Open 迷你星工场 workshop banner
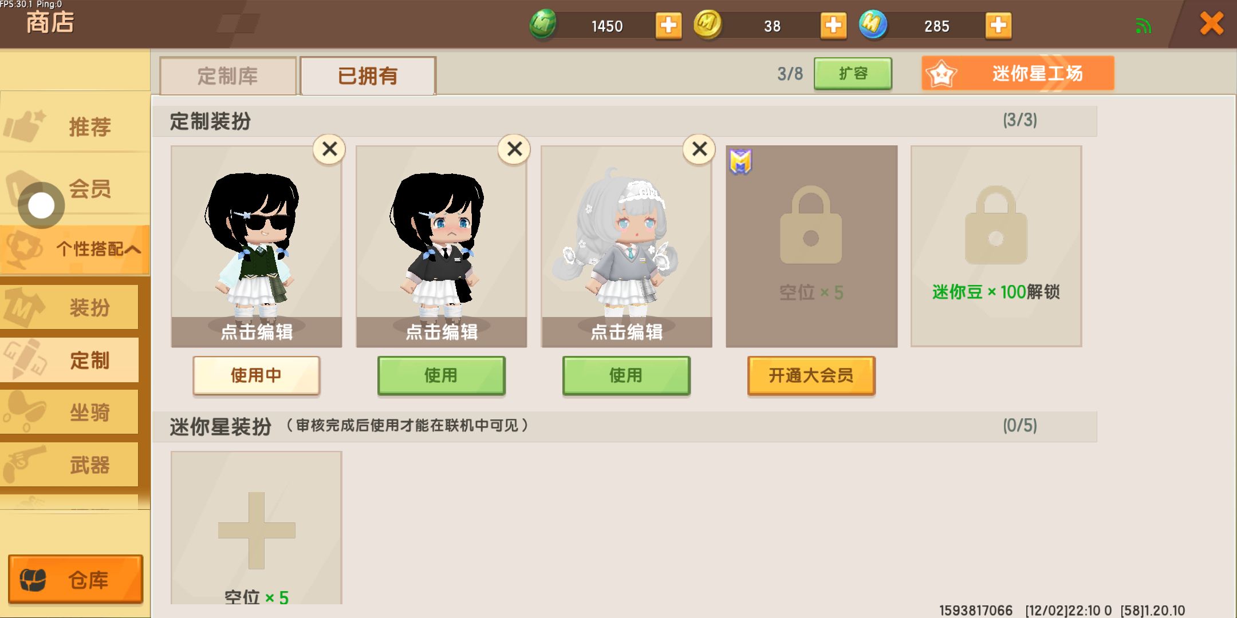This screenshot has width=1237, height=618. [x=1018, y=73]
